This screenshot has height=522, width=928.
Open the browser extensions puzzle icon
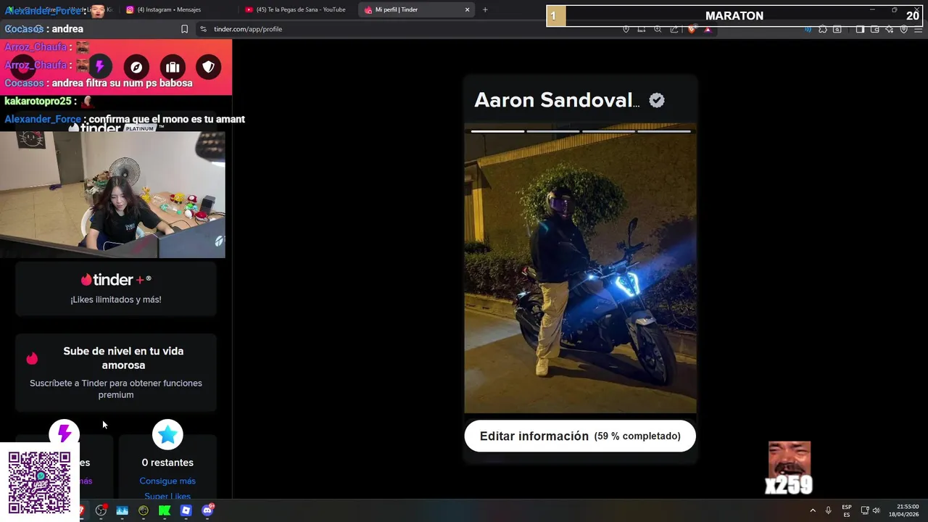point(822,29)
